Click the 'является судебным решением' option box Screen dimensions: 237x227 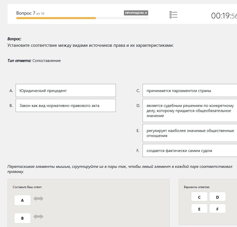(x=190, y=110)
